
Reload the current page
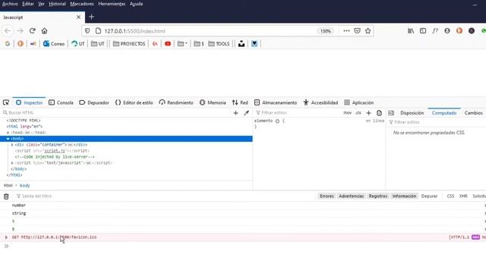click(x=32, y=31)
